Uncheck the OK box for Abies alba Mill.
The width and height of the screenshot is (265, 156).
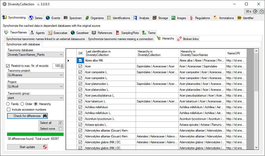click(80, 60)
